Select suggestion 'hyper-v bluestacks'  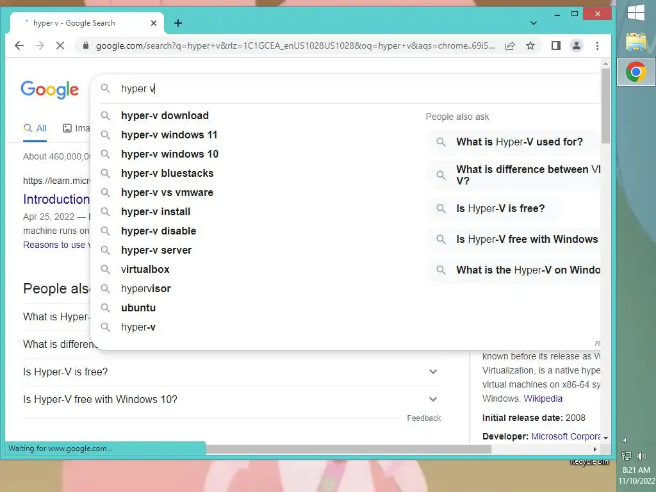(x=167, y=173)
